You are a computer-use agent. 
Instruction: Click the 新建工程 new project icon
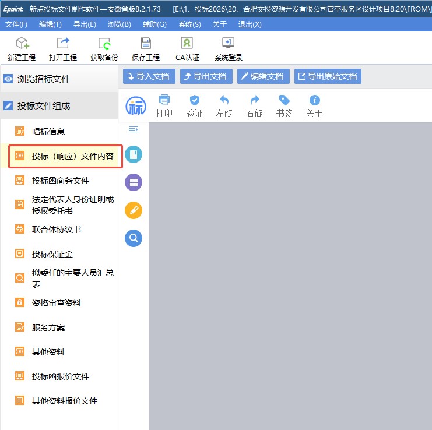point(22,43)
